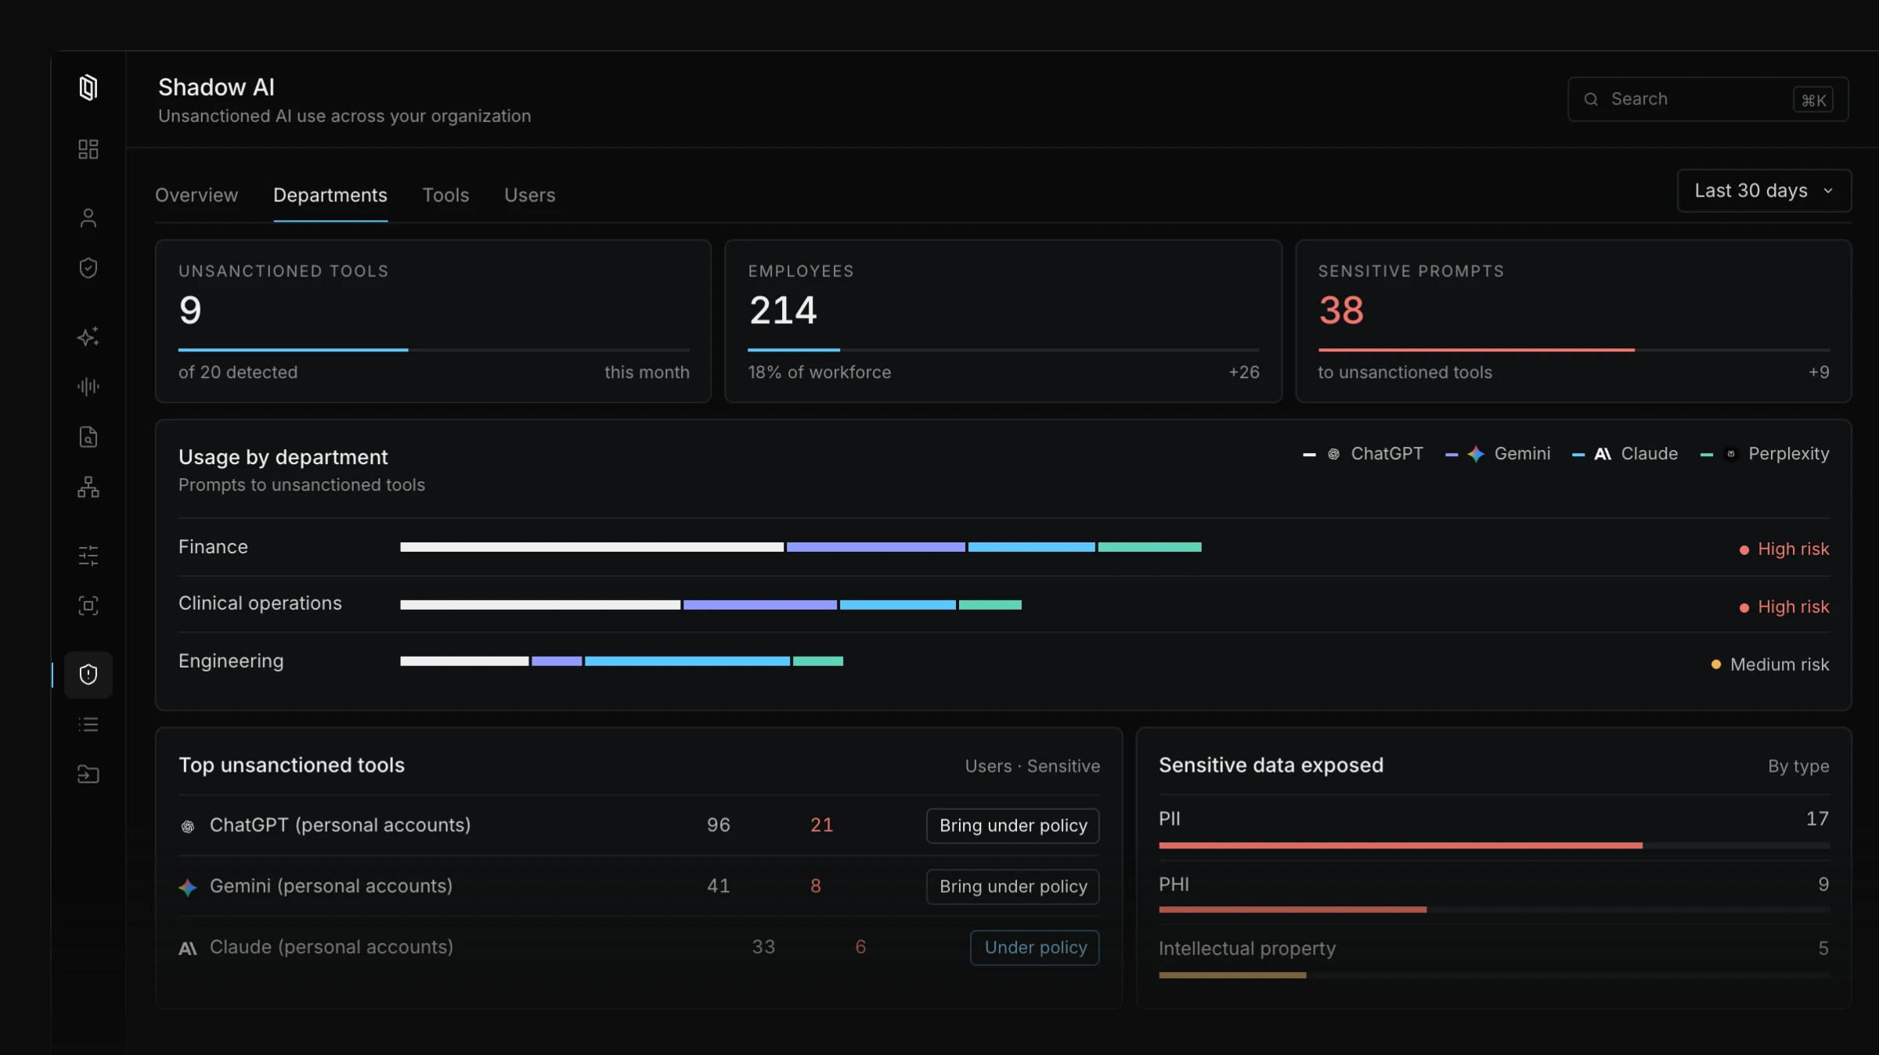
Task: Select the shield checkmark icon in sidebar
Action: coord(88,268)
